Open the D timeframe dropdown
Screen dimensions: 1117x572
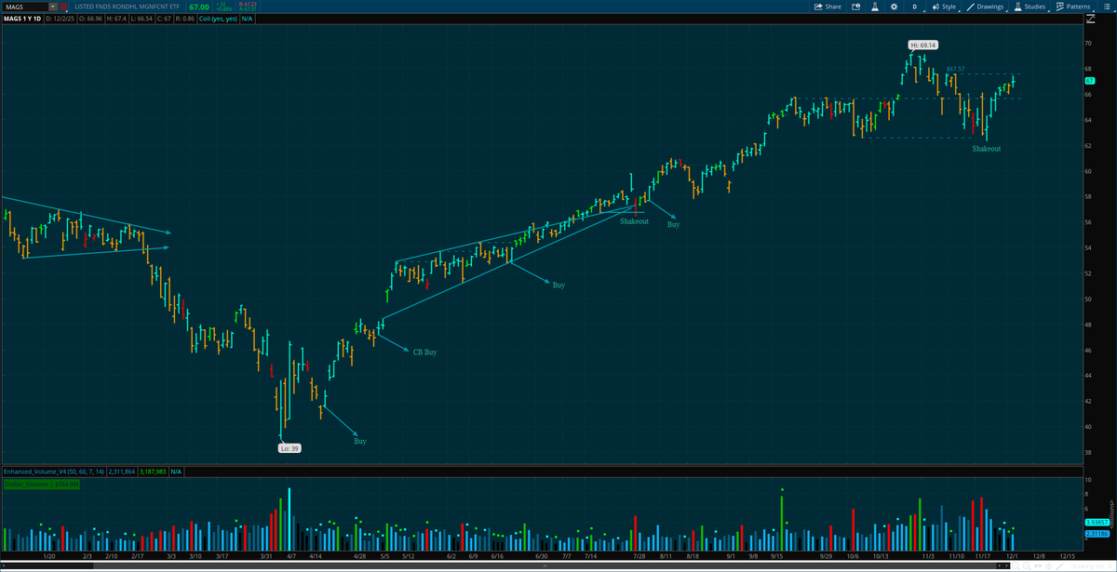pos(914,6)
